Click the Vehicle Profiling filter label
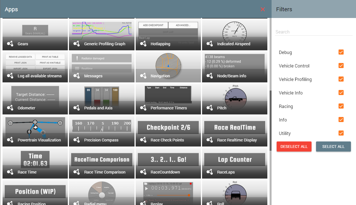 pyautogui.click(x=295, y=79)
